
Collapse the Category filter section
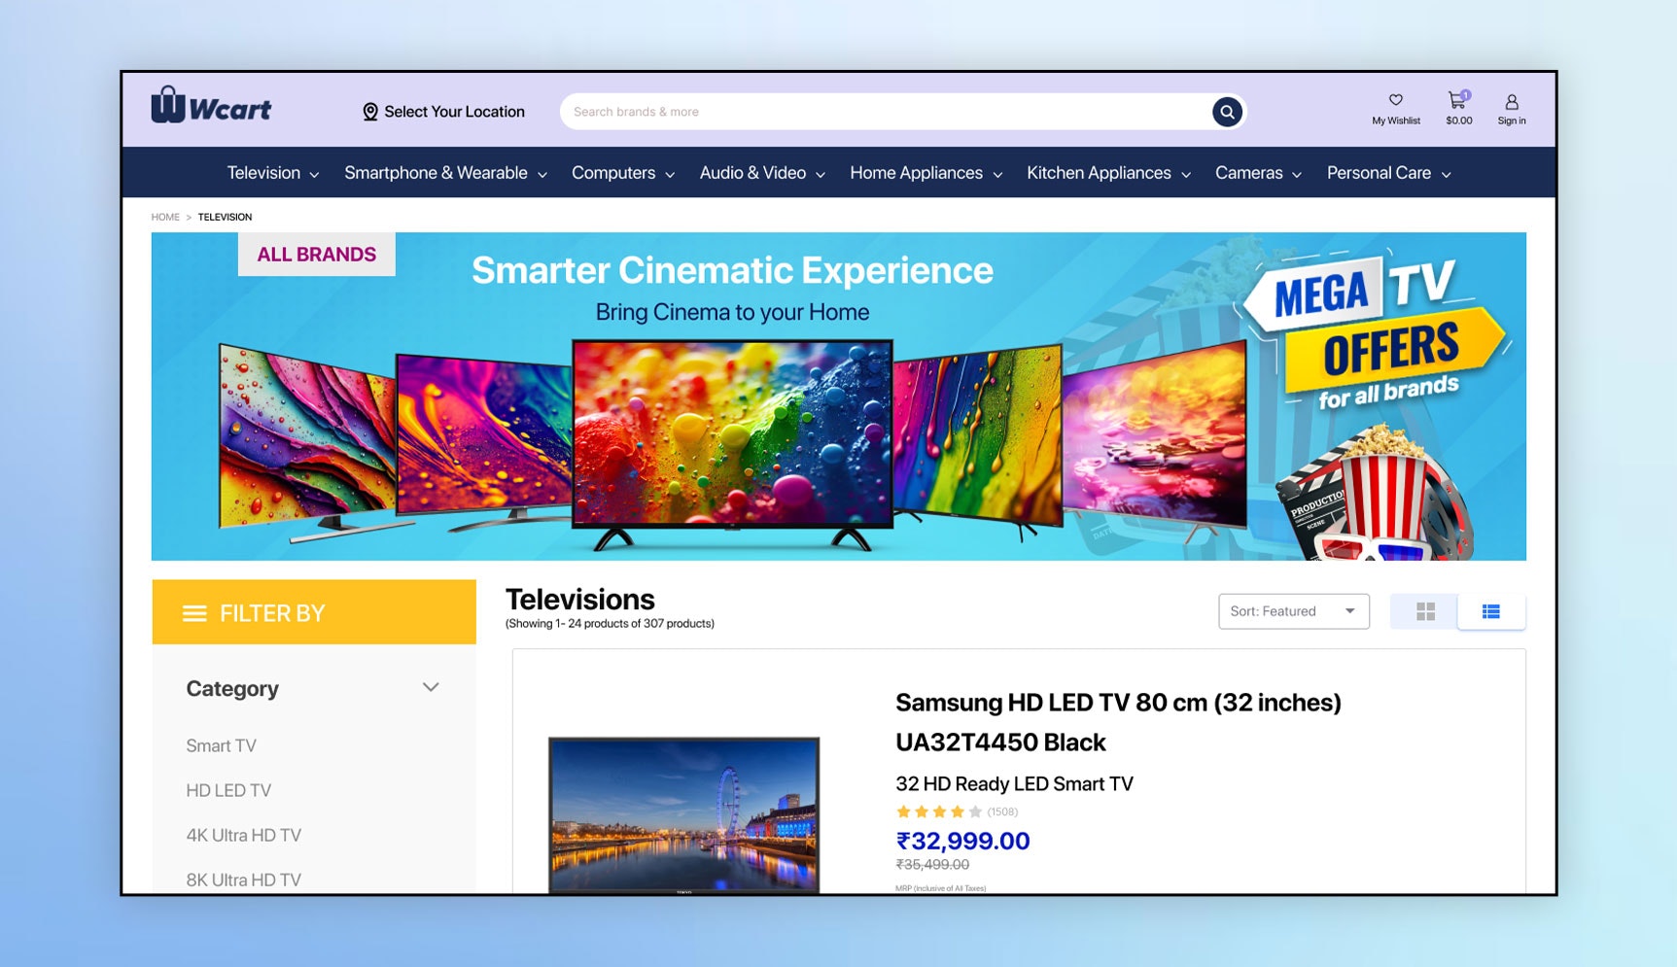[431, 687]
